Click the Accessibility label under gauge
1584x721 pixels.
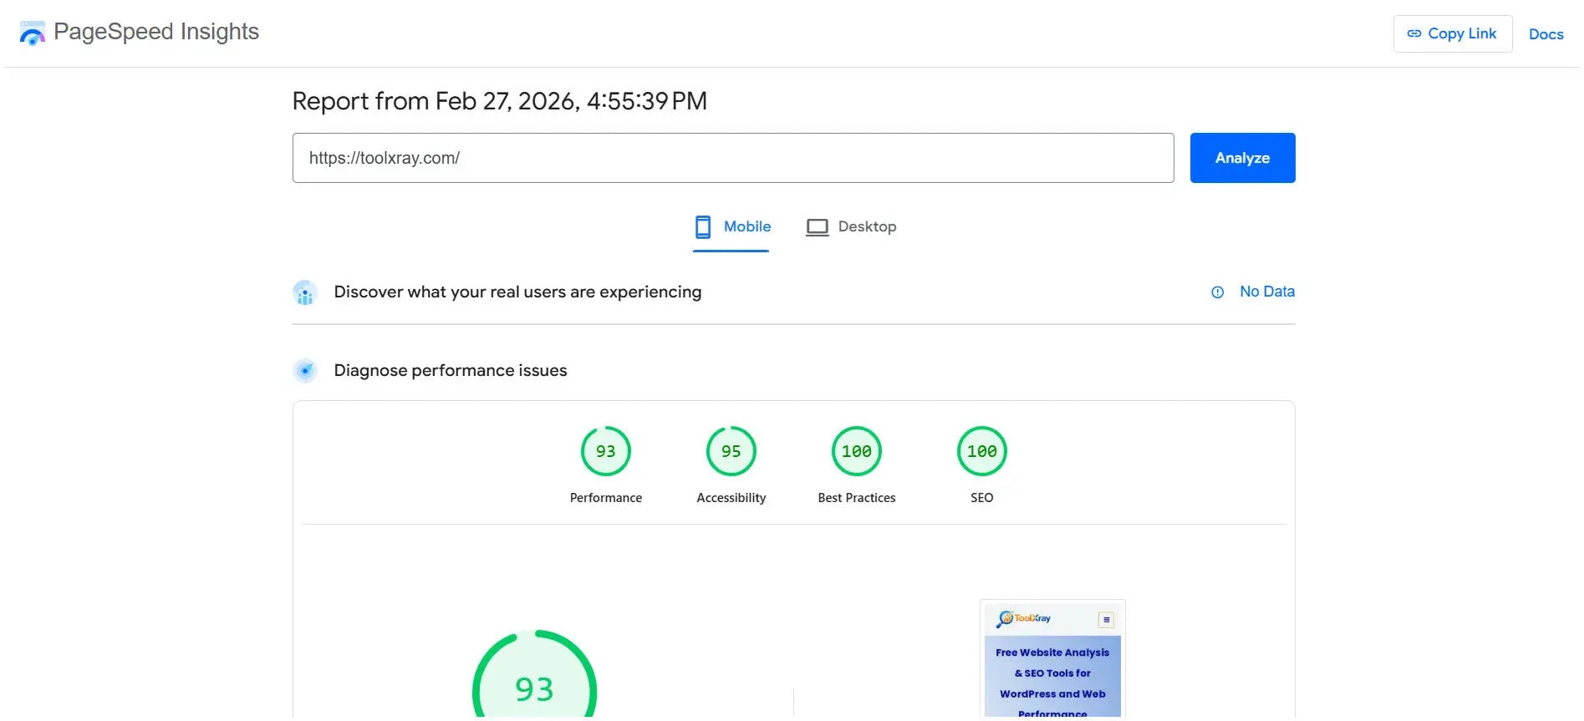click(731, 498)
